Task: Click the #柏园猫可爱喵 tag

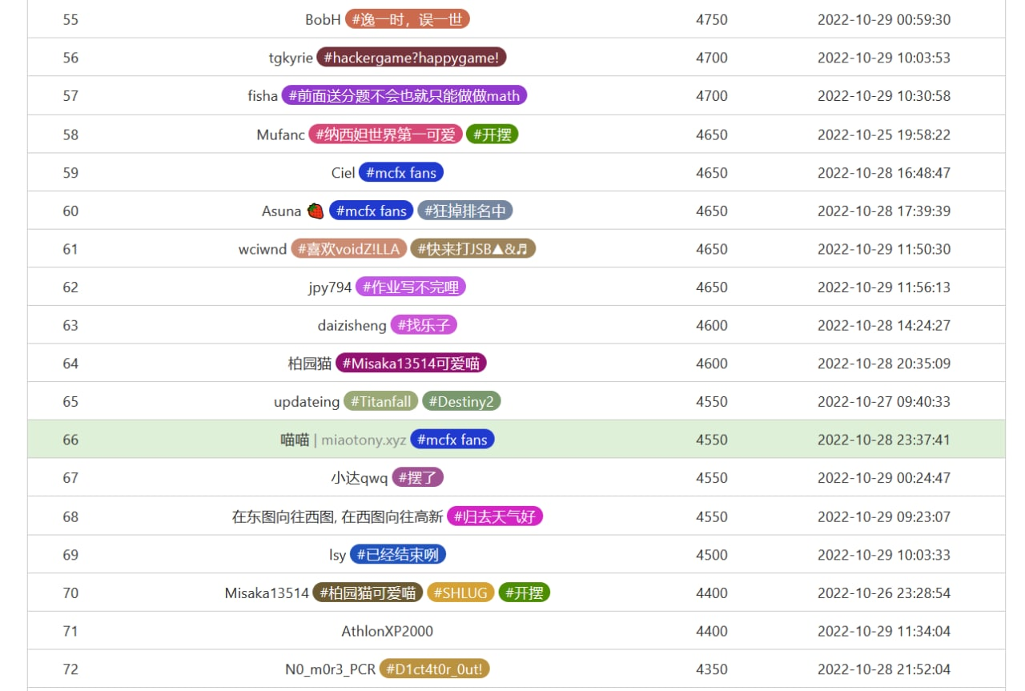Action: [x=368, y=593]
